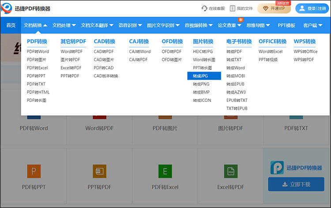Expand 思维导图 dropdown
This screenshot has height=208, width=331.
[258, 25]
